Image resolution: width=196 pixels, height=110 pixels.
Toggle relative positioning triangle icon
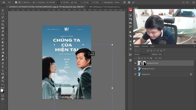[x=34, y=2]
